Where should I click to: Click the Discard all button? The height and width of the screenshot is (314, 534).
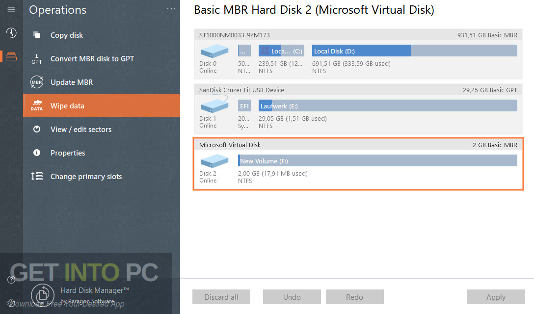(221, 297)
